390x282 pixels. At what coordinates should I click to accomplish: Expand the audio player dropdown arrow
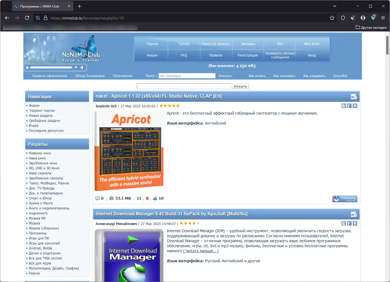76,67
